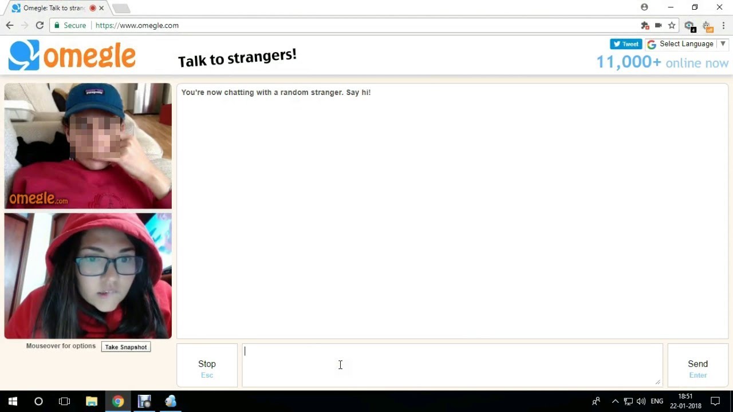Bookmark this page with the star icon
This screenshot has height=412, width=733.
click(x=672, y=25)
